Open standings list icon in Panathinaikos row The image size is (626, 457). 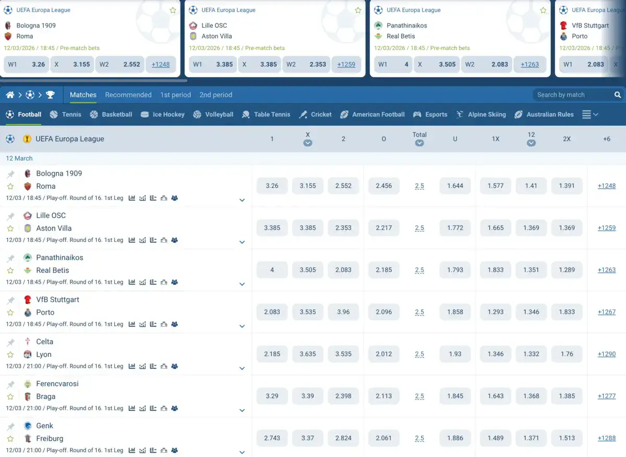(153, 282)
